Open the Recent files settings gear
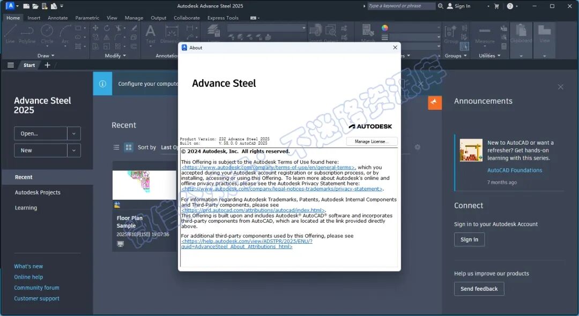 (417, 147)
